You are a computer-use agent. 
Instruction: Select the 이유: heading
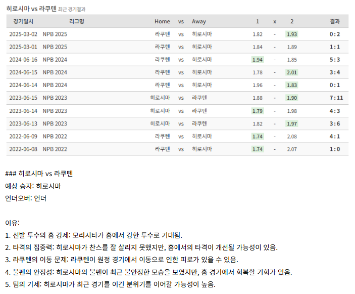coord(12,223)
